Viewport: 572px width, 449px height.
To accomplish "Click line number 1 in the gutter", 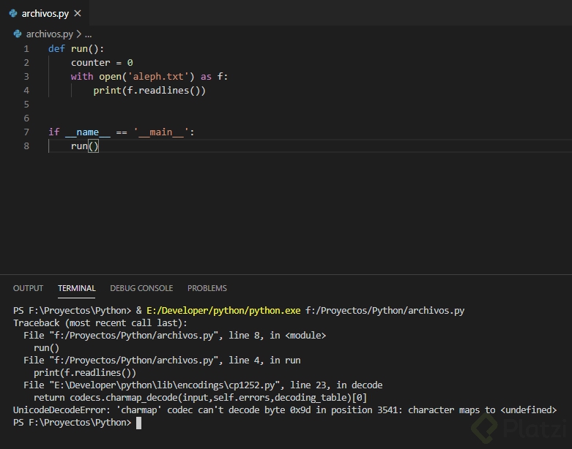I will coord(26,49).
